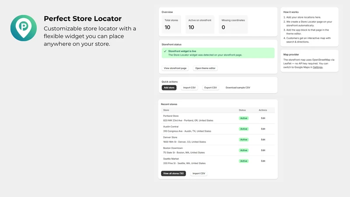This screenshot has width=350, height=197.
Task: Click the Perfect Store Locator title
Action: pyautogui.click(x=83, y=18)
